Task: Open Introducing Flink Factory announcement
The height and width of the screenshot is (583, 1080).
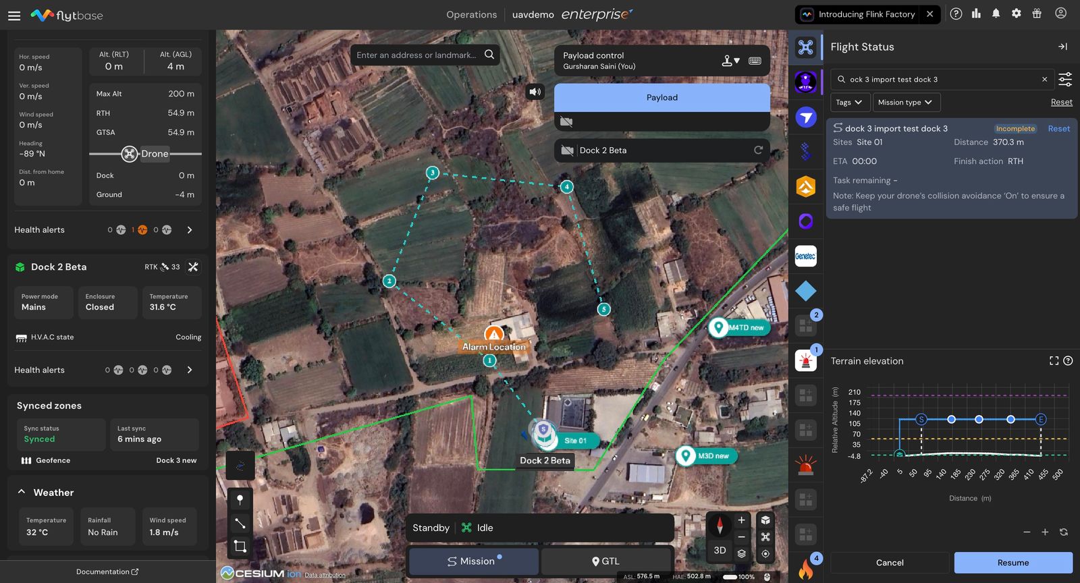Action: click(x=858, y=14)
